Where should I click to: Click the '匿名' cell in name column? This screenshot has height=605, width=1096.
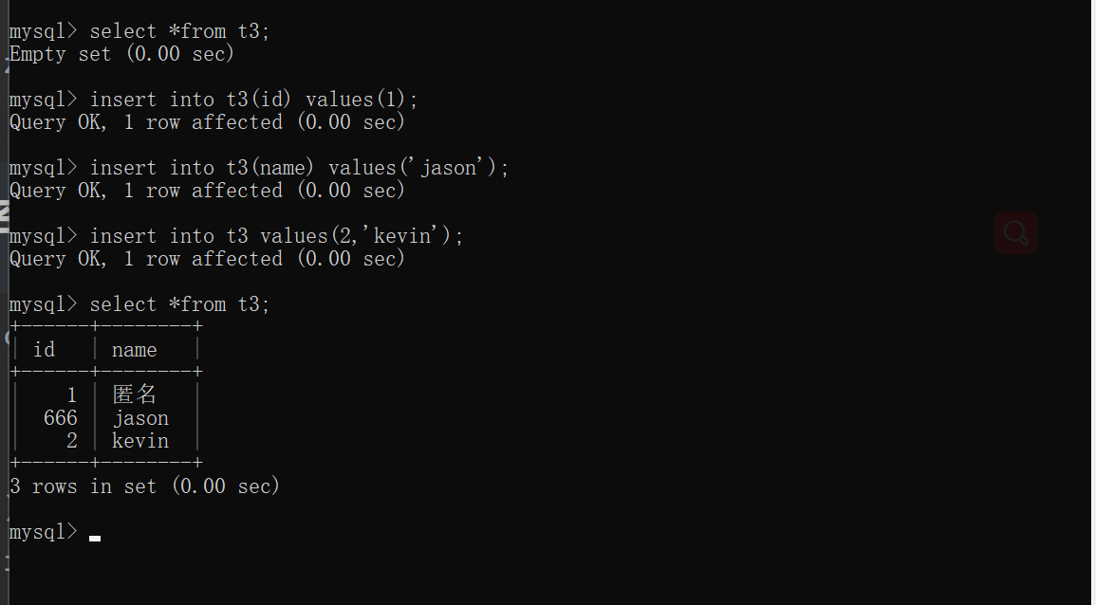pyautogui.click(x=134, y=394)
